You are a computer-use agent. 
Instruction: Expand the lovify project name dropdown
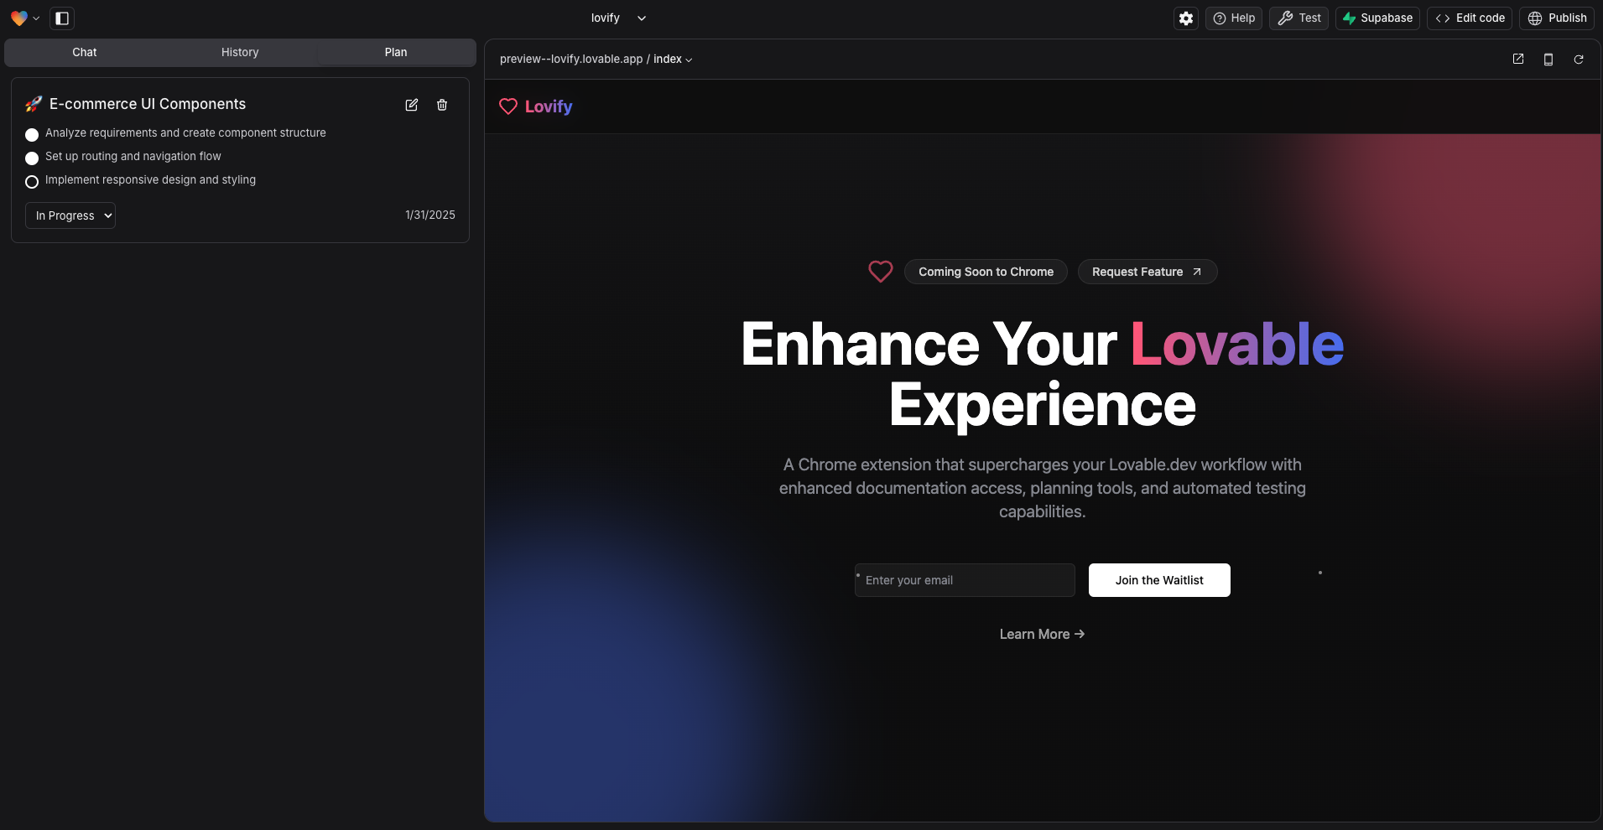tap(643, 18)
